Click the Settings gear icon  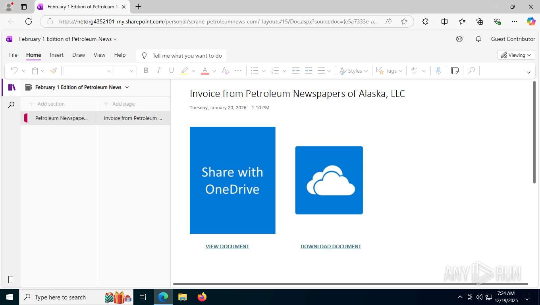(459, 39)
